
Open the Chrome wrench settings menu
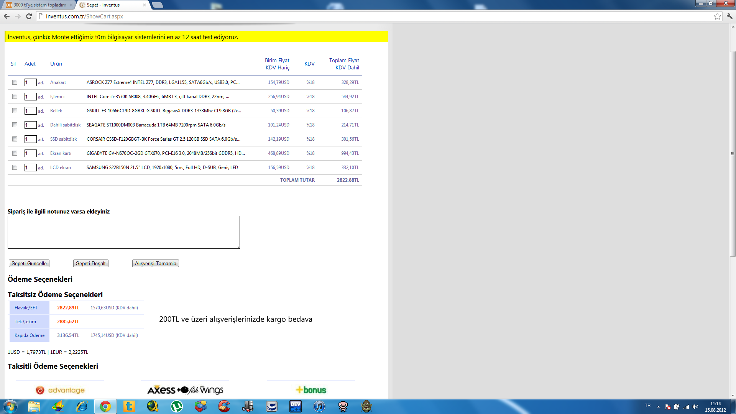pos(729,16)
